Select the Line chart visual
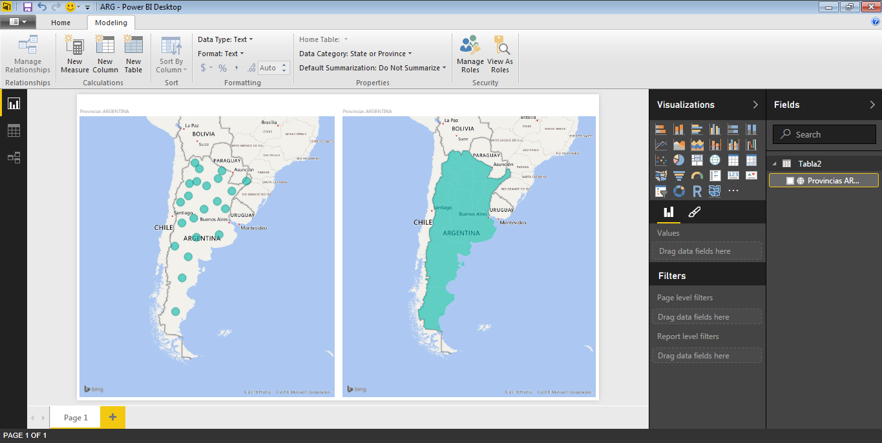Screen dimensions: 882x443 [x=660, y=145]
